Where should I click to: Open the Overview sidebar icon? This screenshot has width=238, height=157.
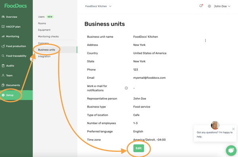click(x=3, y=17)
